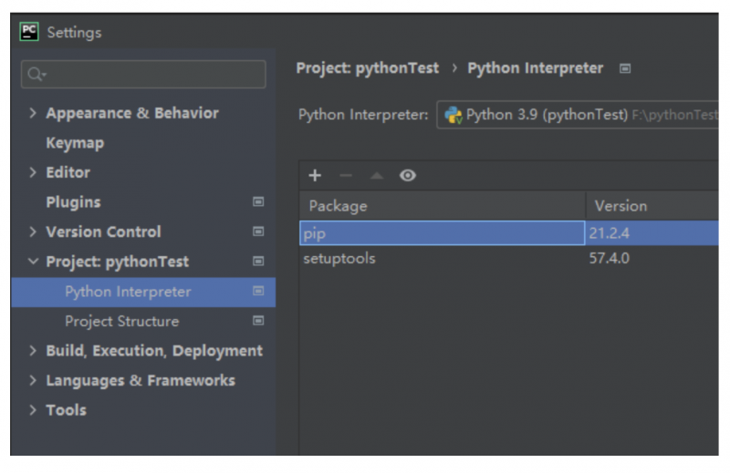Click the minus icon to uninstall package
This screenshot has width=730, height=473.
click(x=345, y=176)
